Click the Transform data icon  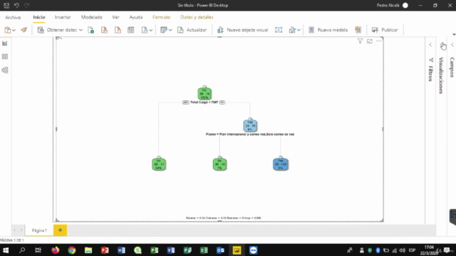pyautogui.click(x=164, y=30)
